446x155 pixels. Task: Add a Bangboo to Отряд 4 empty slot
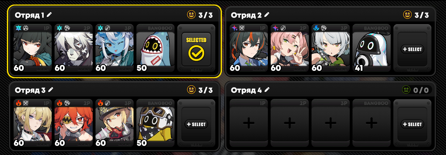[x=372, y=123]
